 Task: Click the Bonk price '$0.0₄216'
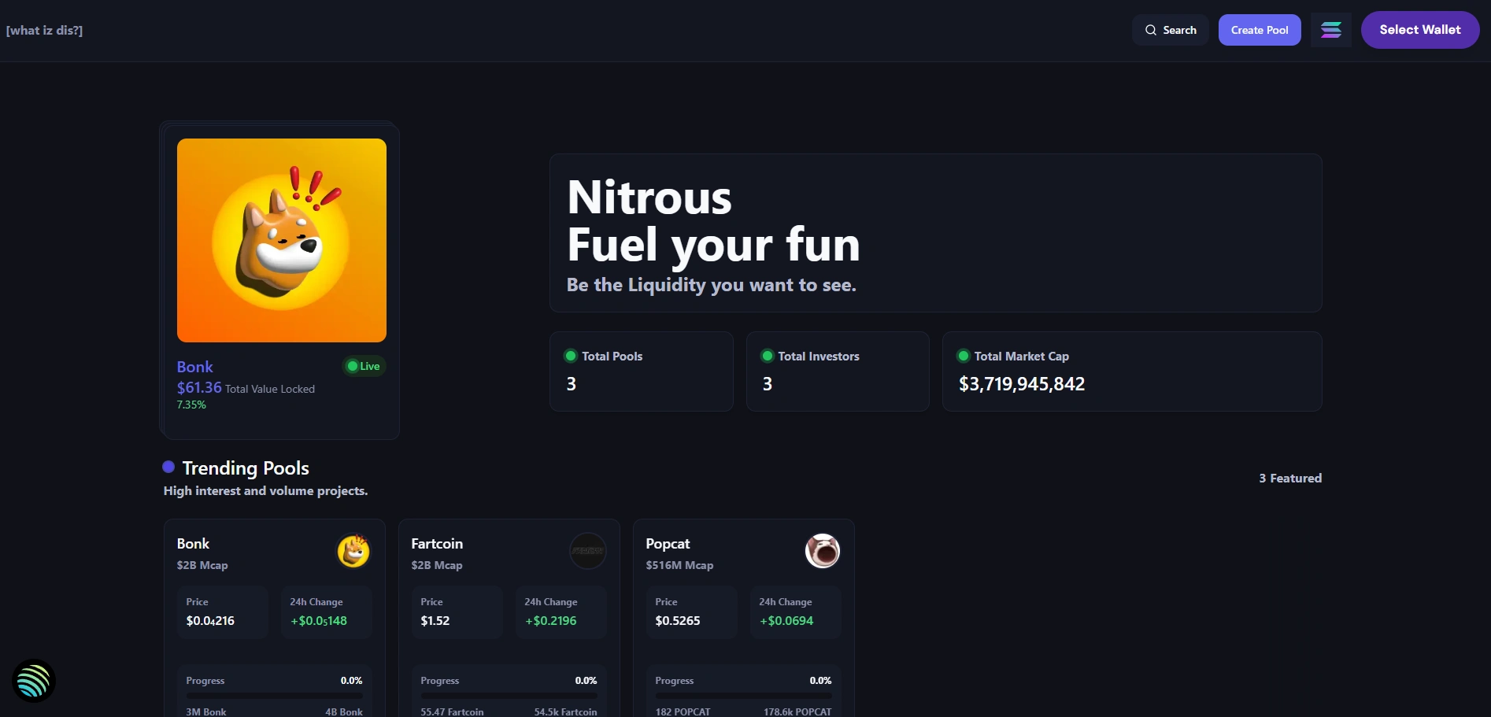[x=210, y=621]
